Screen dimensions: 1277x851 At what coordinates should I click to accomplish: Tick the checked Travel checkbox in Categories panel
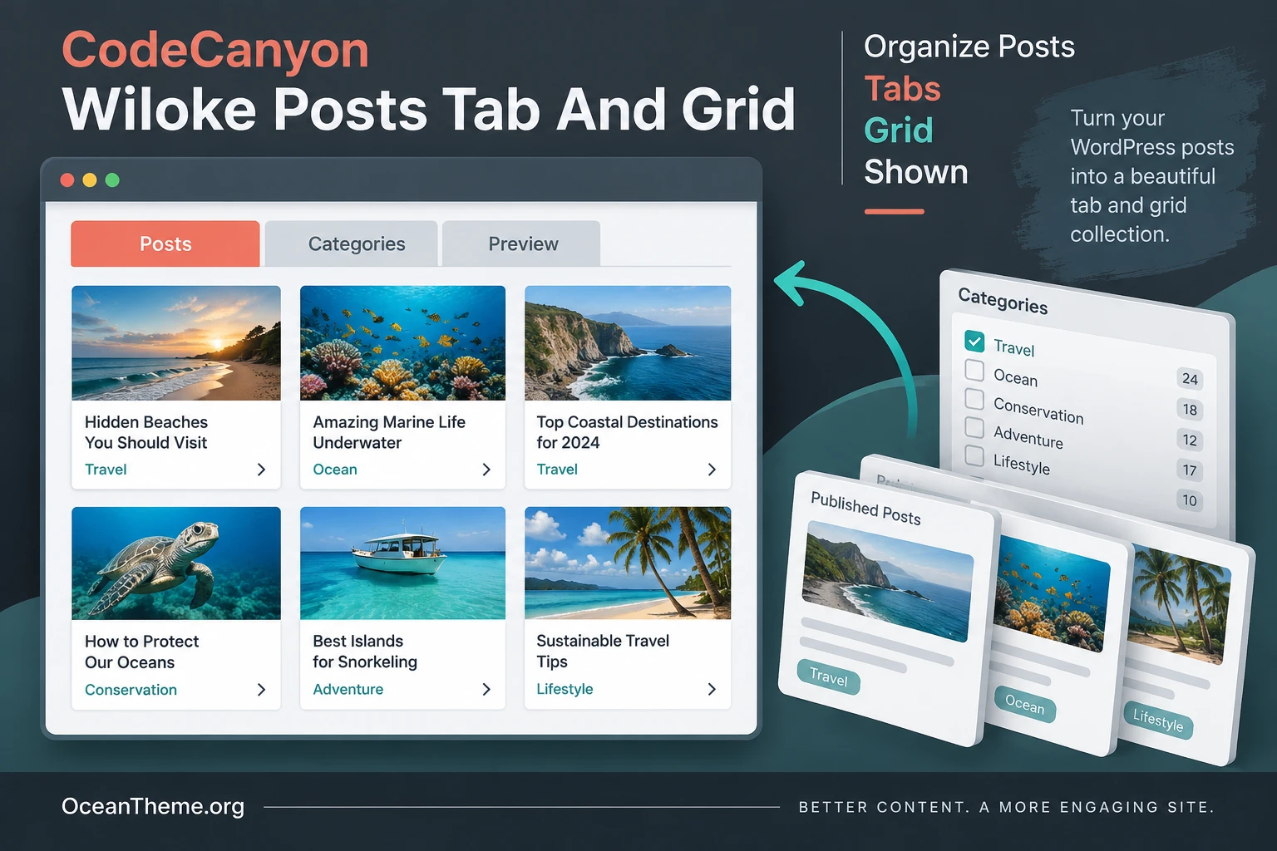(x=974, y=341)
